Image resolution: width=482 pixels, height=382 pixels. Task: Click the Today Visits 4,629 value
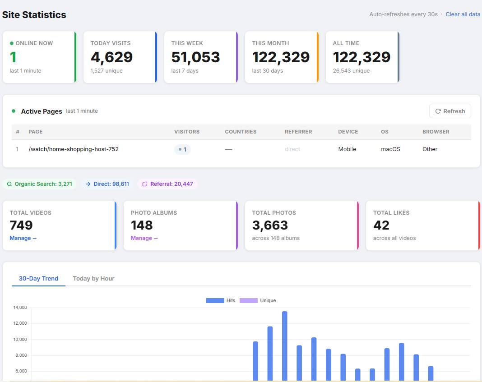click(111, 57)
